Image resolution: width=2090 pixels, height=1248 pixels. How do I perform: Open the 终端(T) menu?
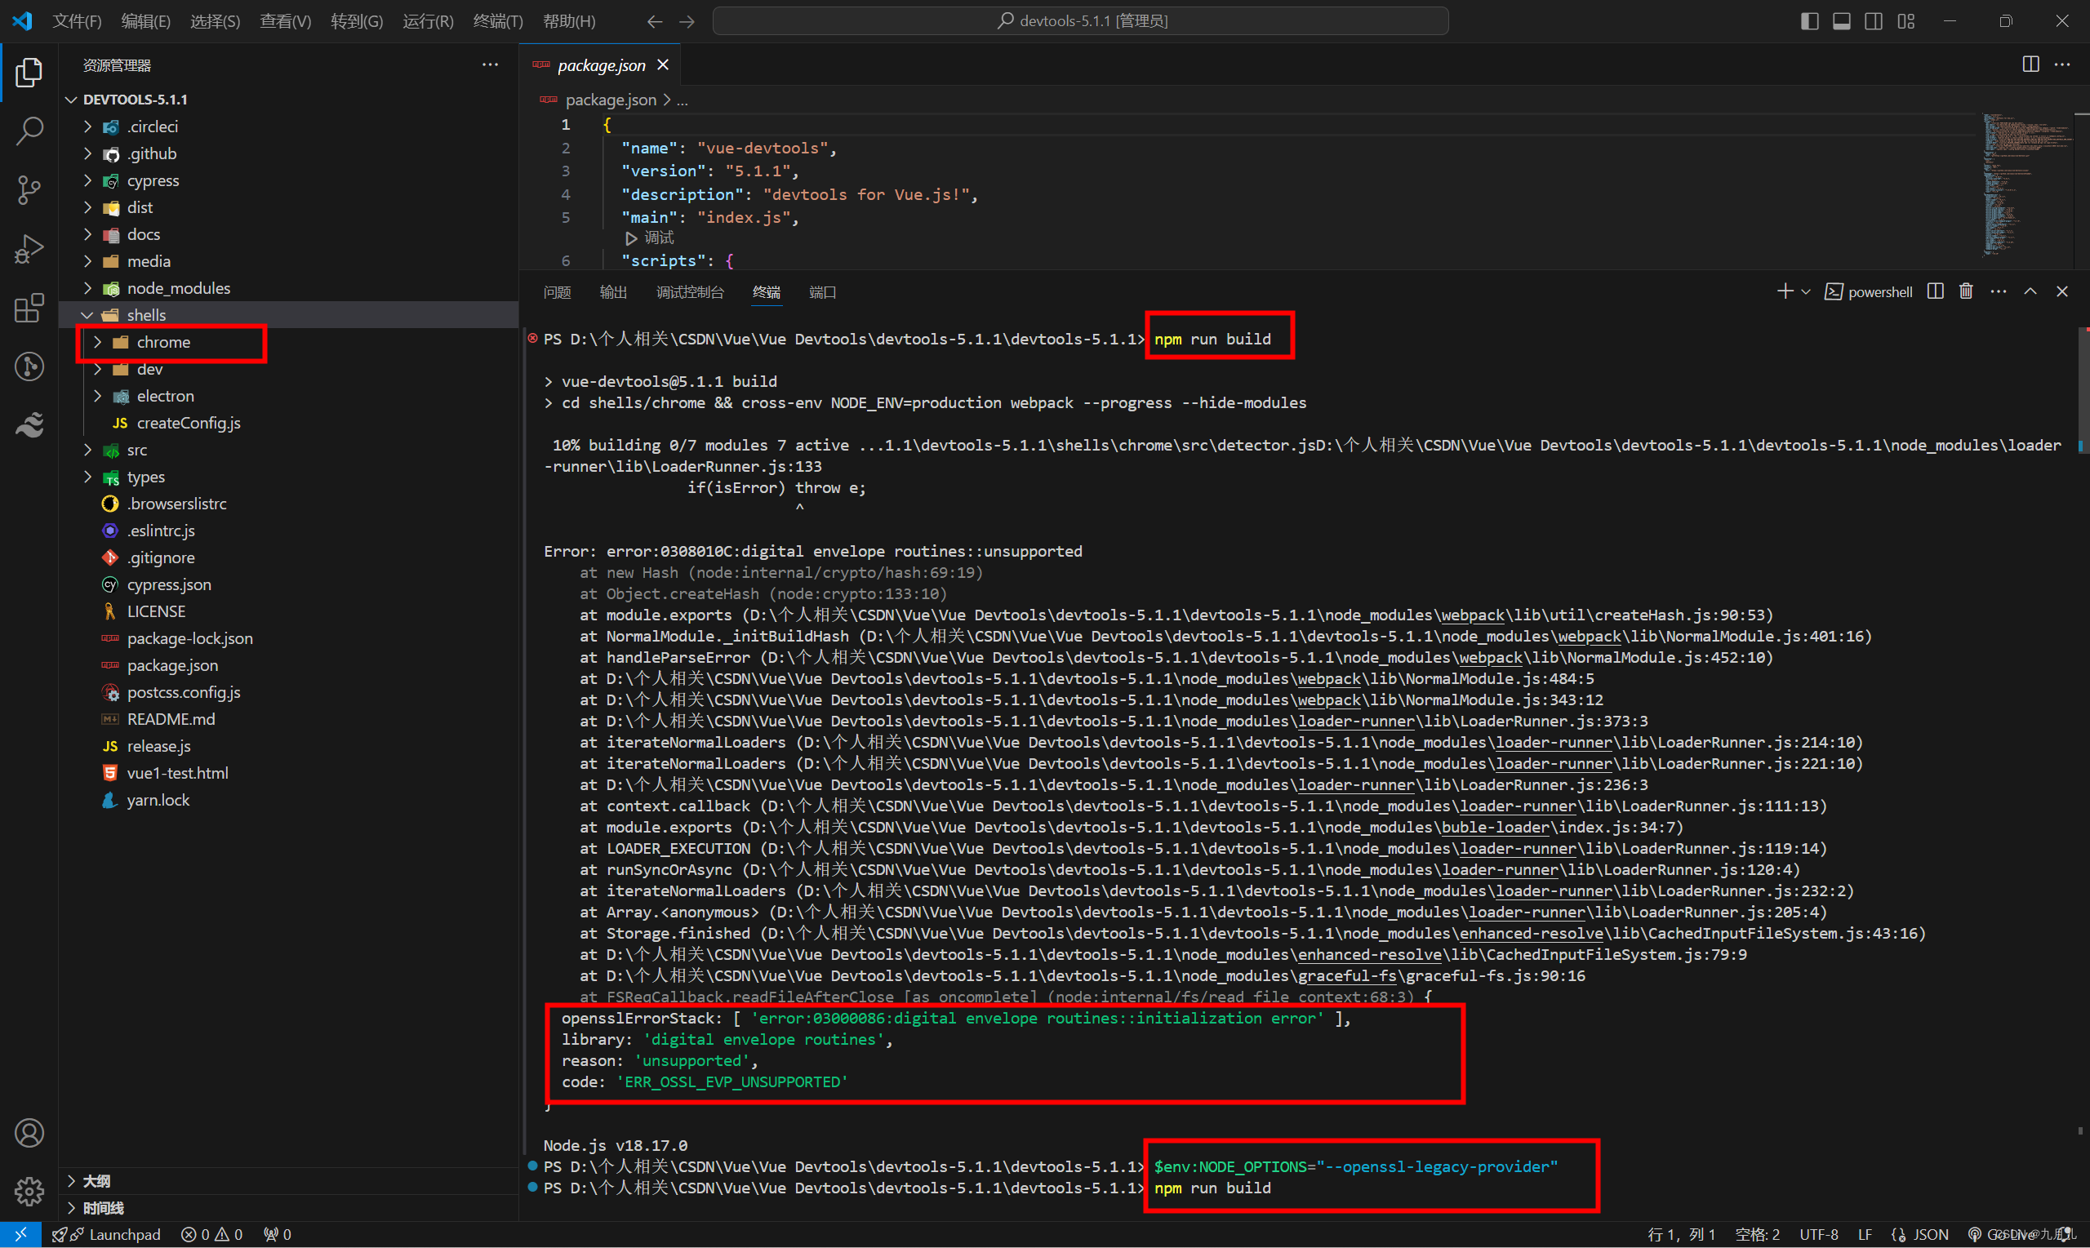point(497,21)
